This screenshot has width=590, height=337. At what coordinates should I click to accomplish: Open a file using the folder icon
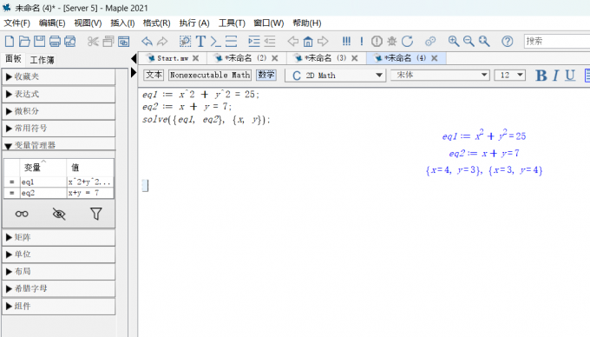coord(24,41)
